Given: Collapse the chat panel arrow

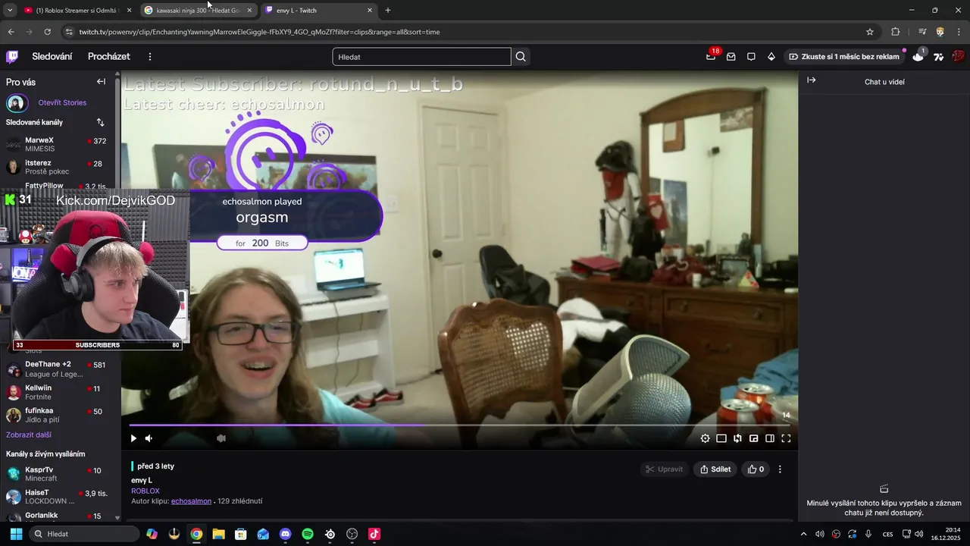Looking at the screenshot, I should [x=812, y=80].
